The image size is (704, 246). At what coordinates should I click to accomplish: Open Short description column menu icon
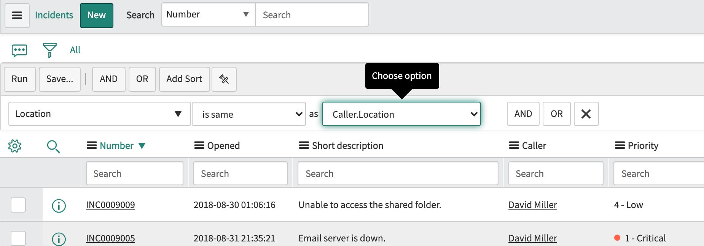304,145
